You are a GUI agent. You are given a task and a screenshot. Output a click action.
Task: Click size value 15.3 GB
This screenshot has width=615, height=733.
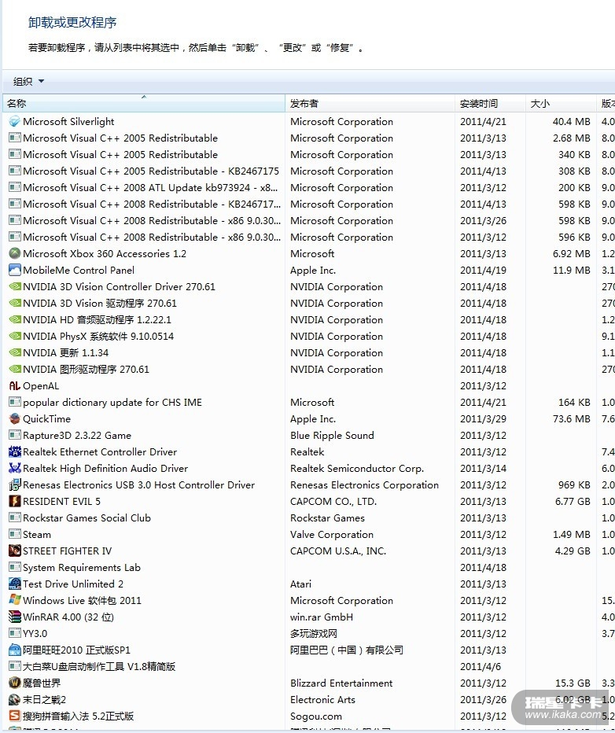pos(573,683)
